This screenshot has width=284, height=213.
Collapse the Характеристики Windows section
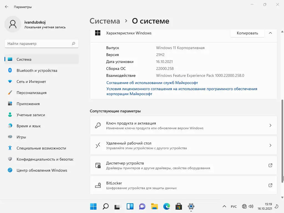tap(270, 33)
